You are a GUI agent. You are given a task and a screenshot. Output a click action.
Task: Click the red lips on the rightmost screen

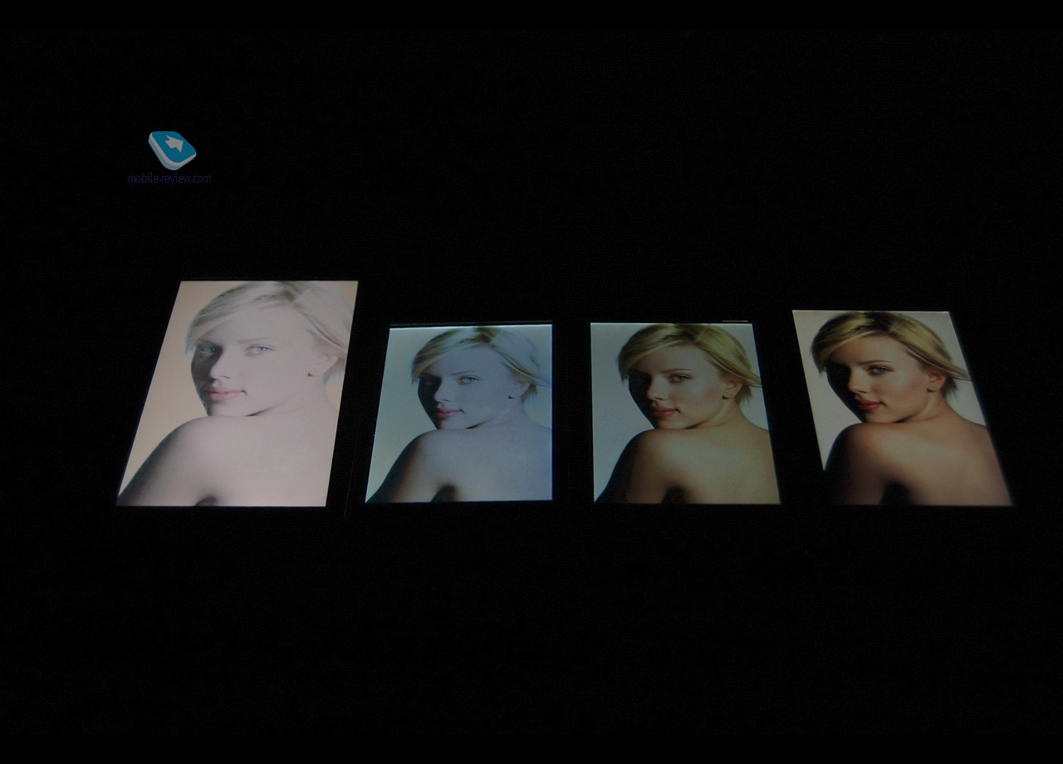(870, 405)
